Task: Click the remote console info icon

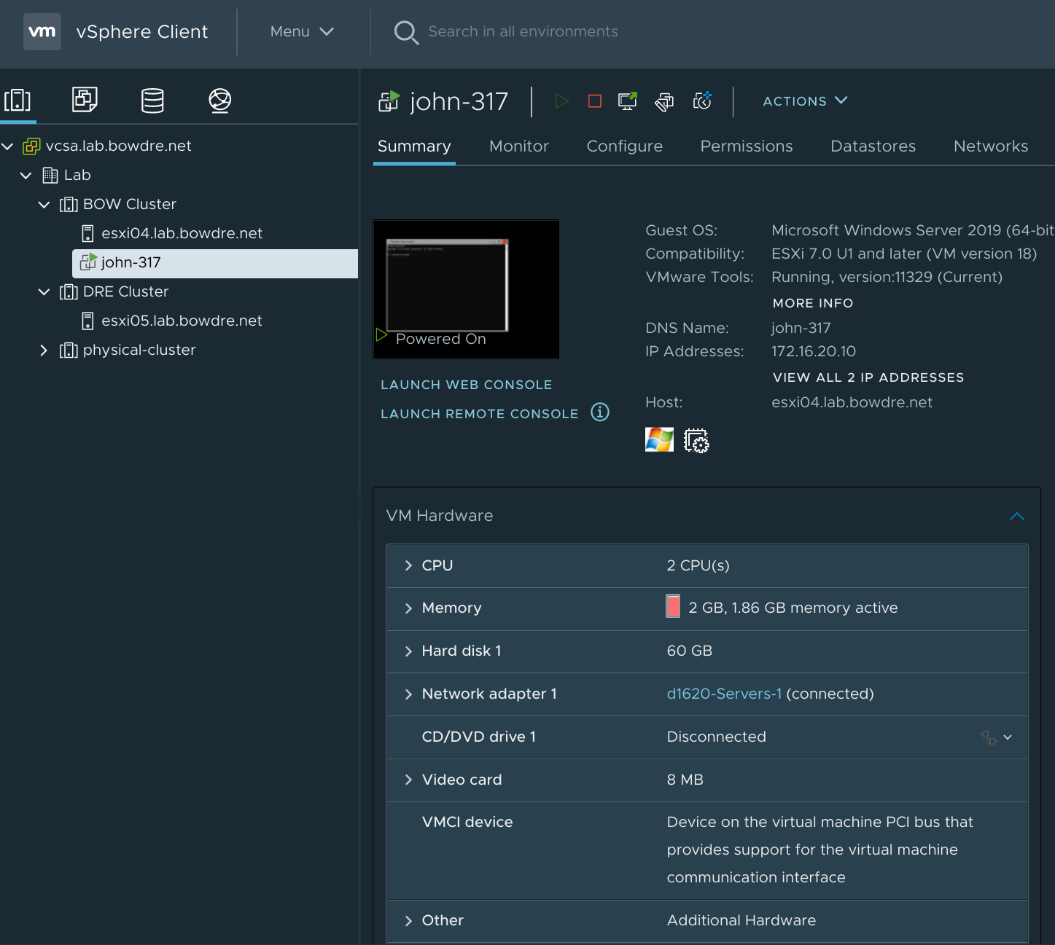Action: (x=600, y=412)
